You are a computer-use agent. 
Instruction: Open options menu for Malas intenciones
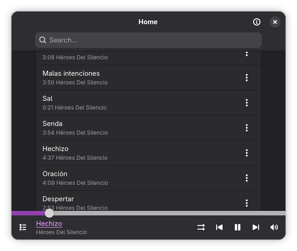pos(247,78)
